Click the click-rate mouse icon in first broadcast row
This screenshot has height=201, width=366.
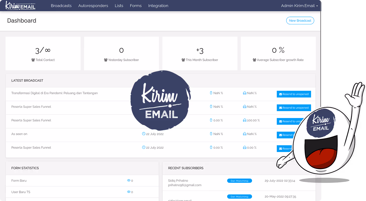click(x=211, y=93)
